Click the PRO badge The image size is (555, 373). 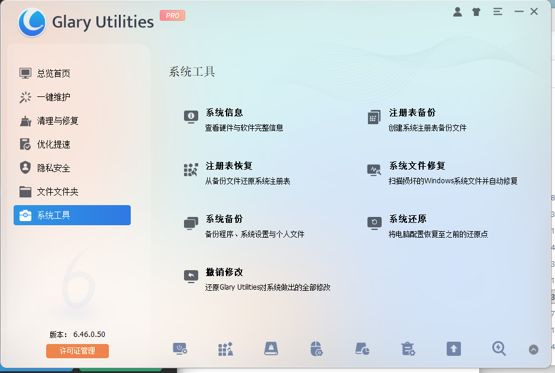(172, 15)
